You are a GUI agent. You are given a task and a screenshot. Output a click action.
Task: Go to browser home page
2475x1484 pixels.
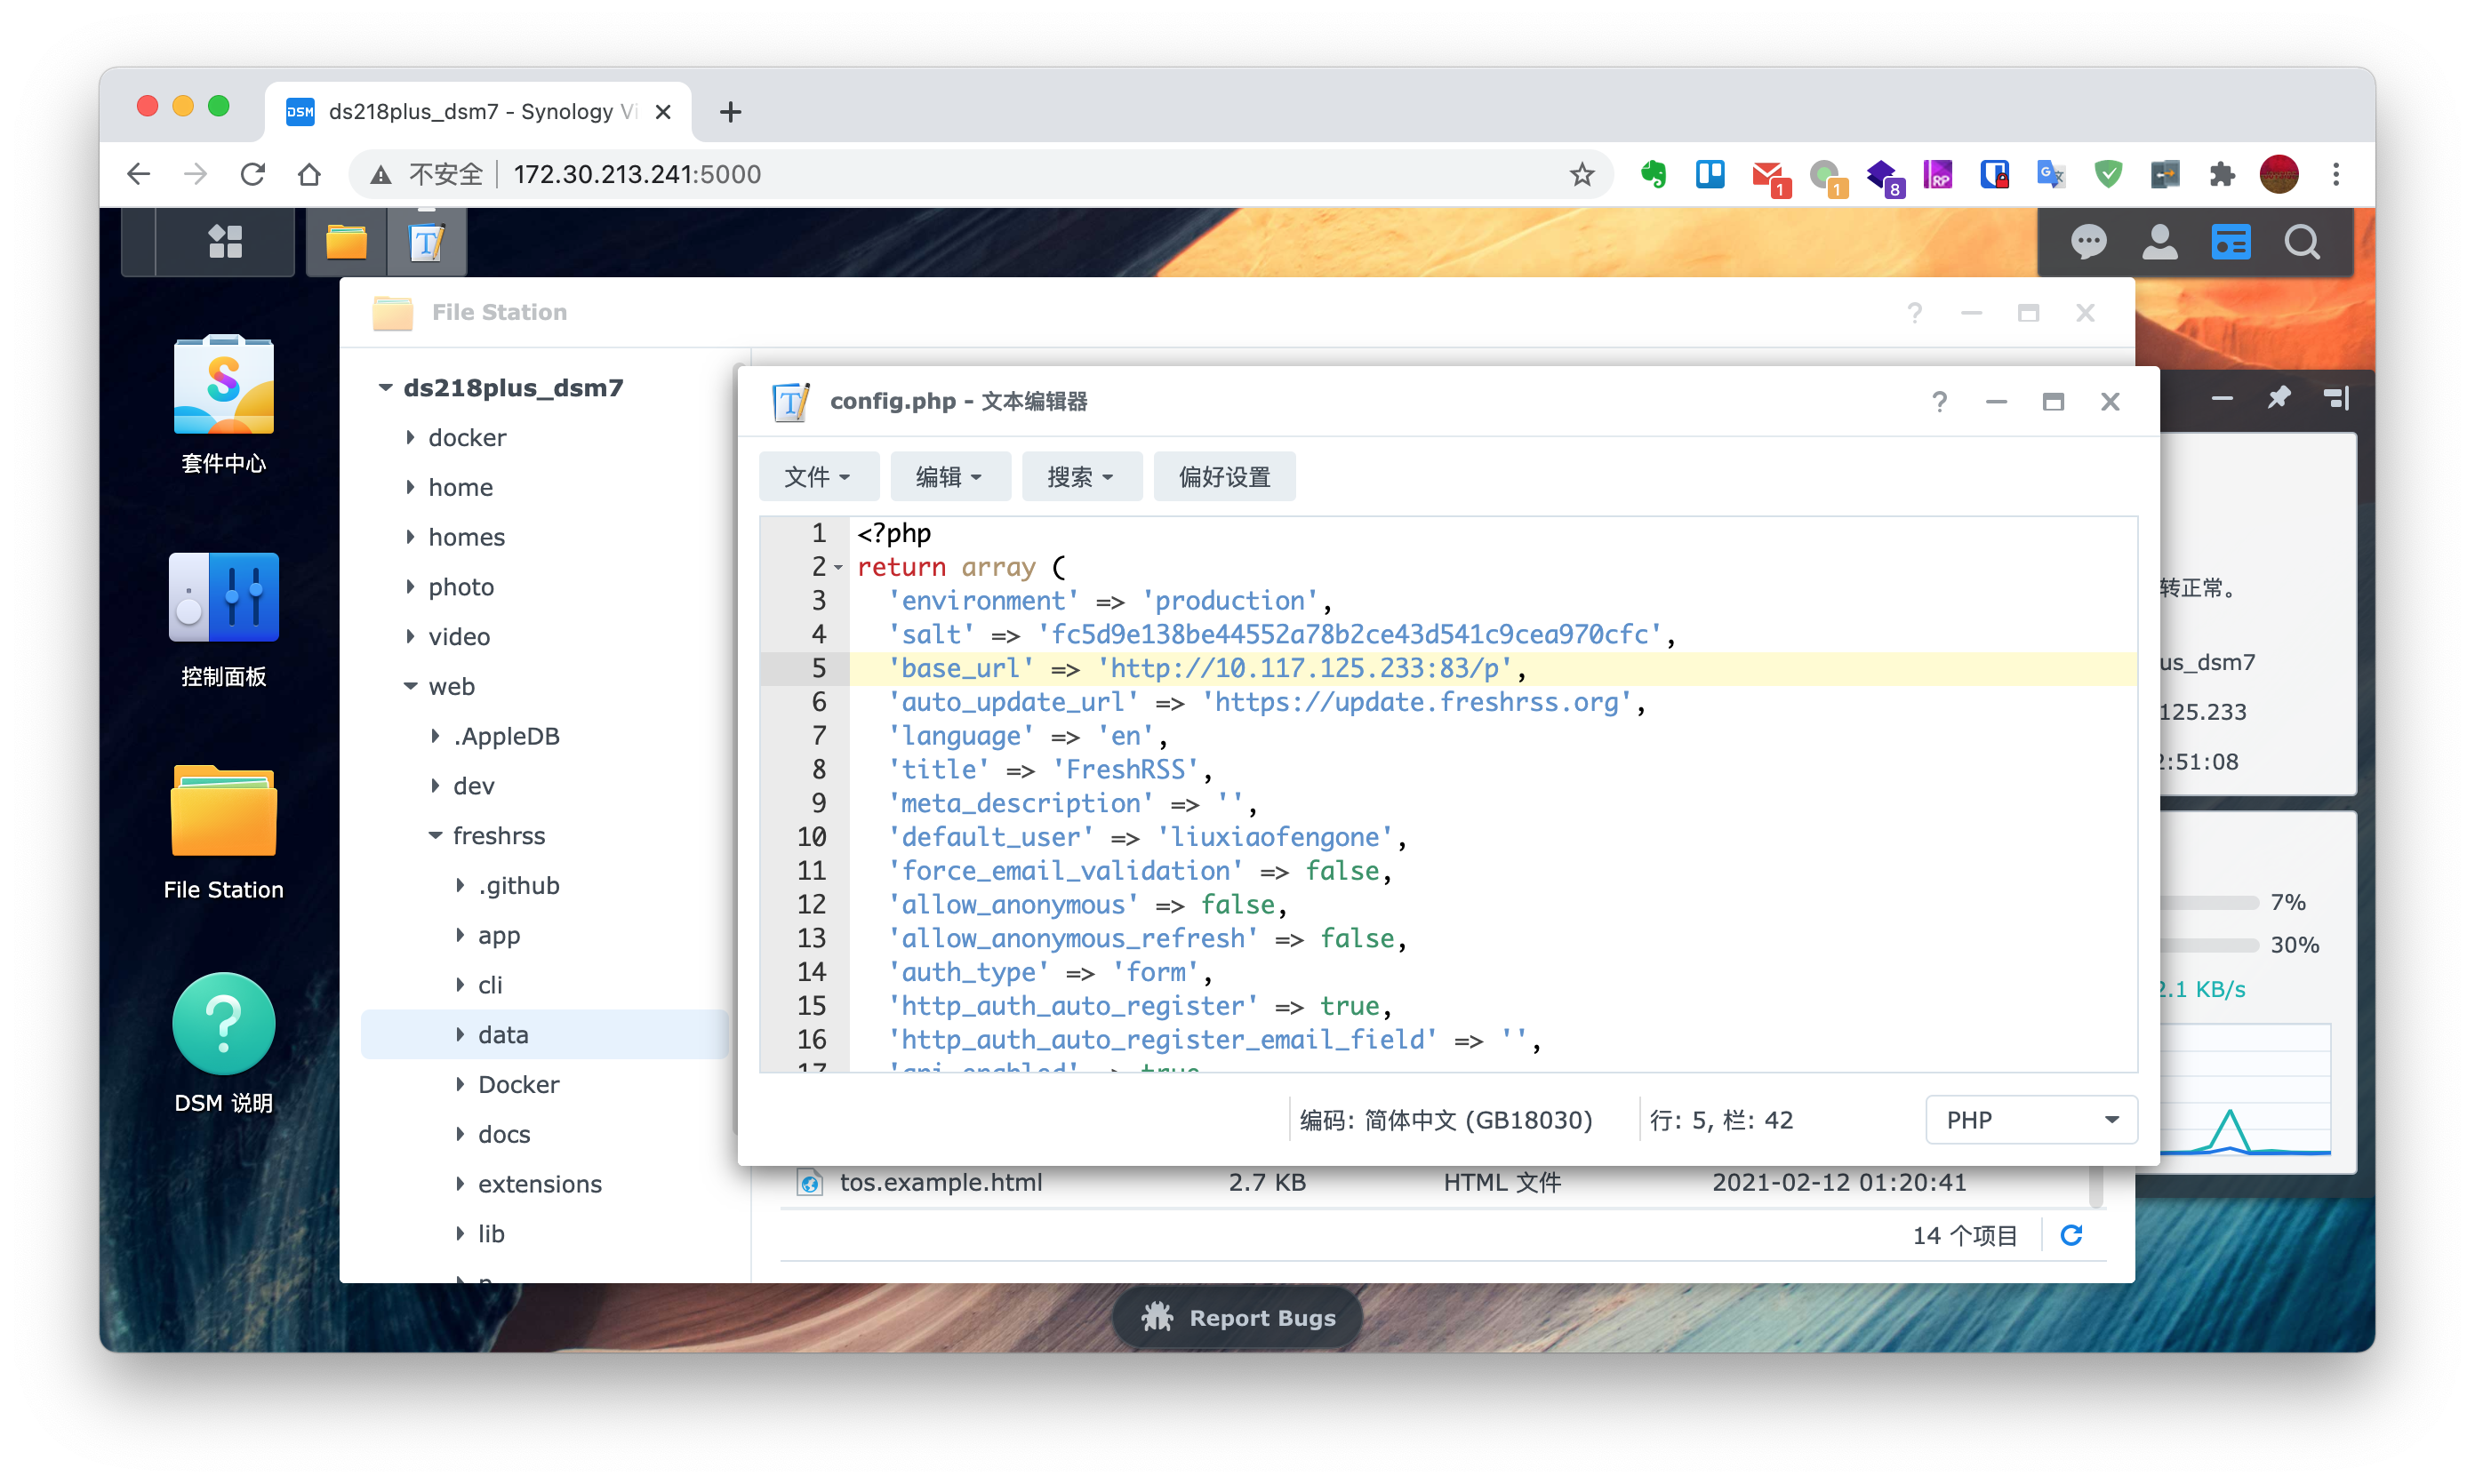point(309,174)
